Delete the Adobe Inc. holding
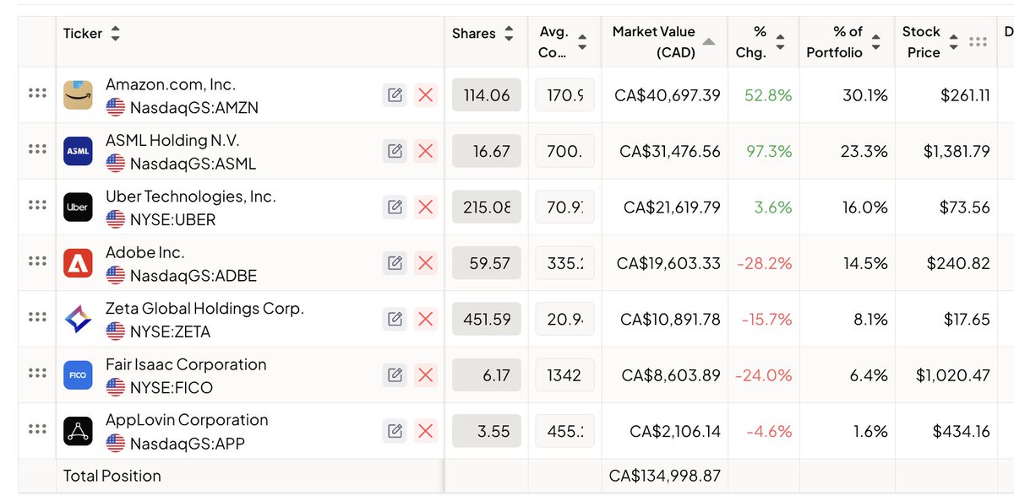This screenshot has height=501, width=1014. pos(426,263)
